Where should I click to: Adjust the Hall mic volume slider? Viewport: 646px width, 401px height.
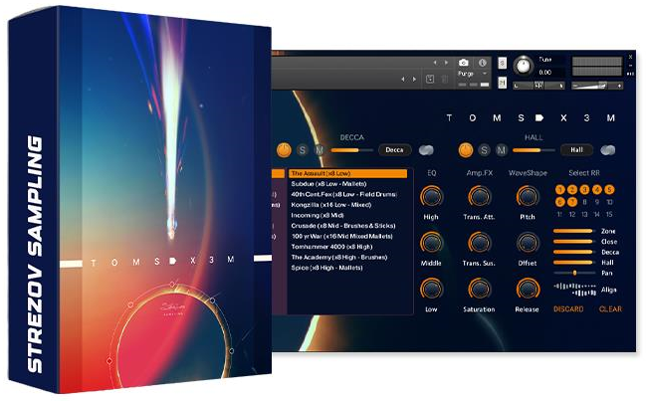[x=534, y=150]
